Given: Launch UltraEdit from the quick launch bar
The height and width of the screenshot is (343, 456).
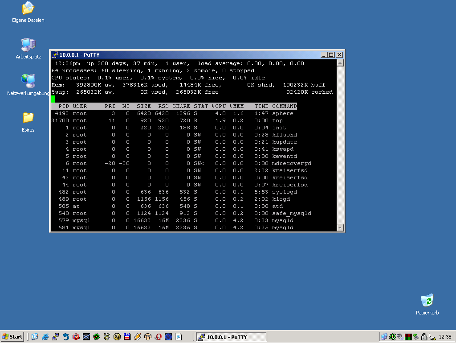Looking at the screenshot, I should coord(118,337).
